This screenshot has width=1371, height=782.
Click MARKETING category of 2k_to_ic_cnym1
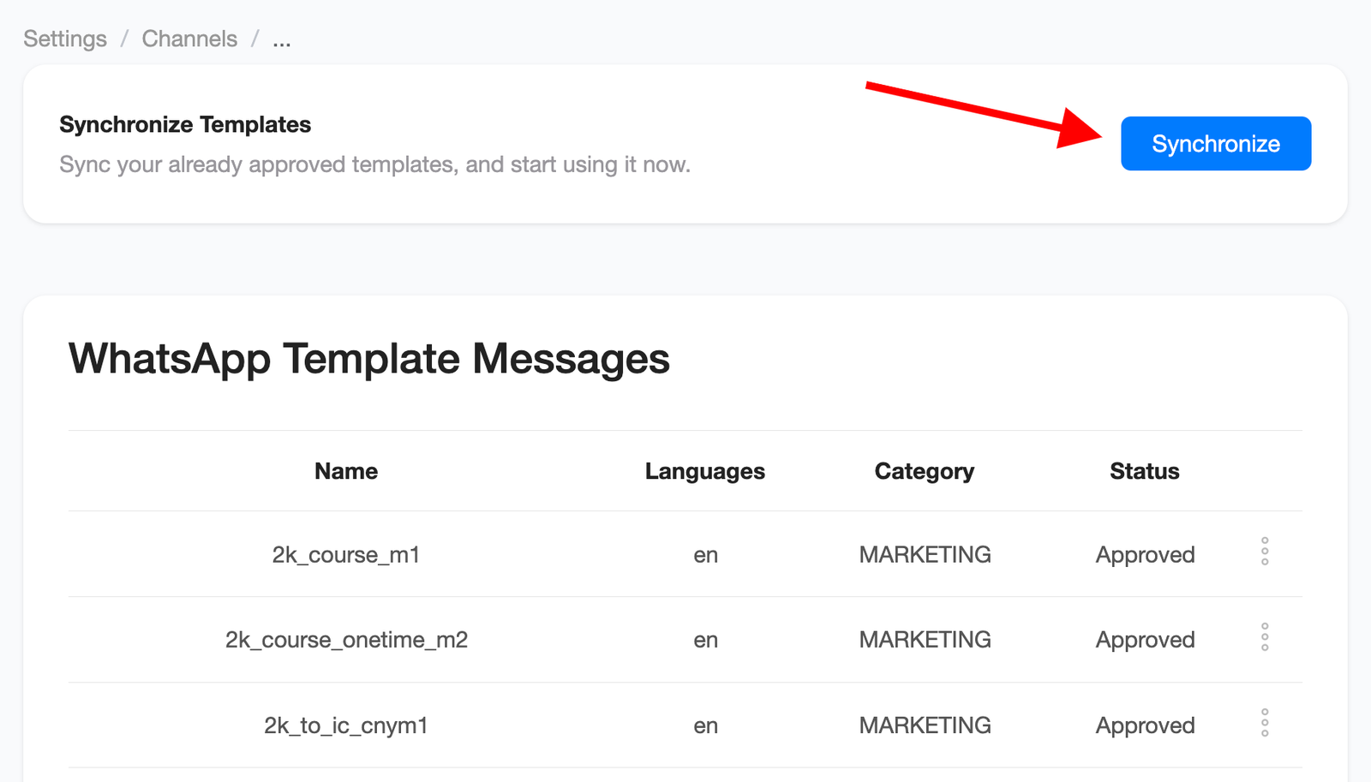point(925,725)
